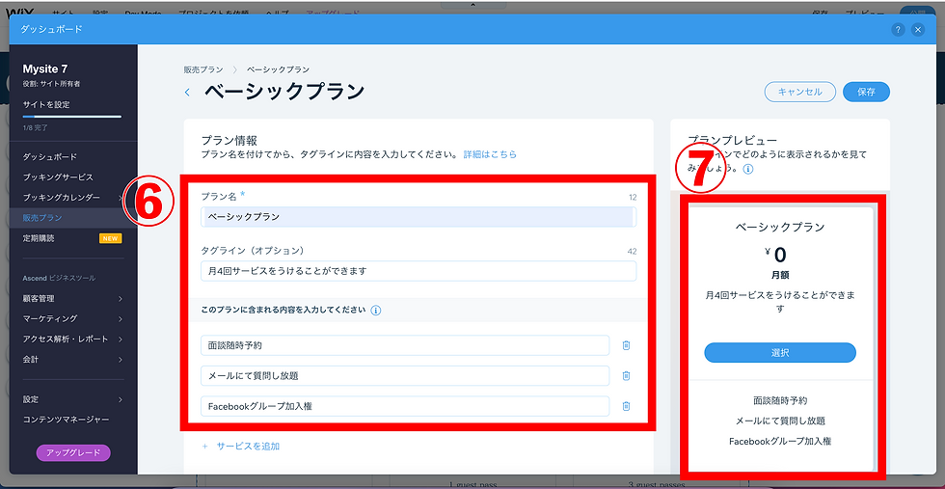Click the ¥0 price in the preview card
Image resolution: width=945 pixels, height=489 pixels.
(x=776, y=256)
